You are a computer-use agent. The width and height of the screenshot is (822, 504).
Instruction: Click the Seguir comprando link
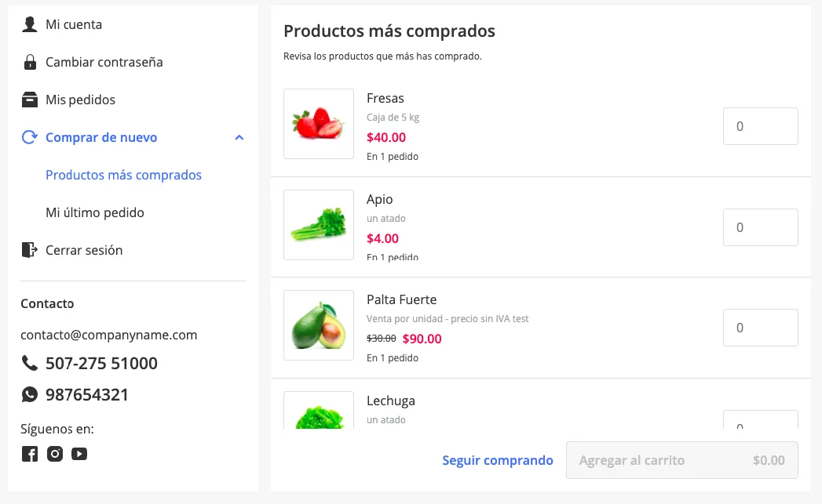coord(498,460)
